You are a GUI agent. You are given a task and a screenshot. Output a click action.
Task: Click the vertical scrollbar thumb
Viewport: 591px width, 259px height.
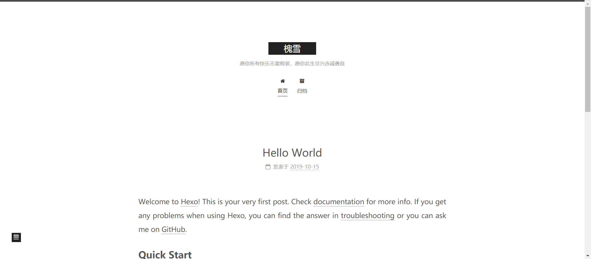point(588,58)
